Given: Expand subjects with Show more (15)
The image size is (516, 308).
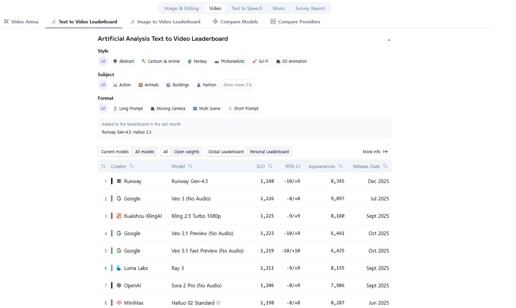Looking at the screenshot, I should click(237, 85).
